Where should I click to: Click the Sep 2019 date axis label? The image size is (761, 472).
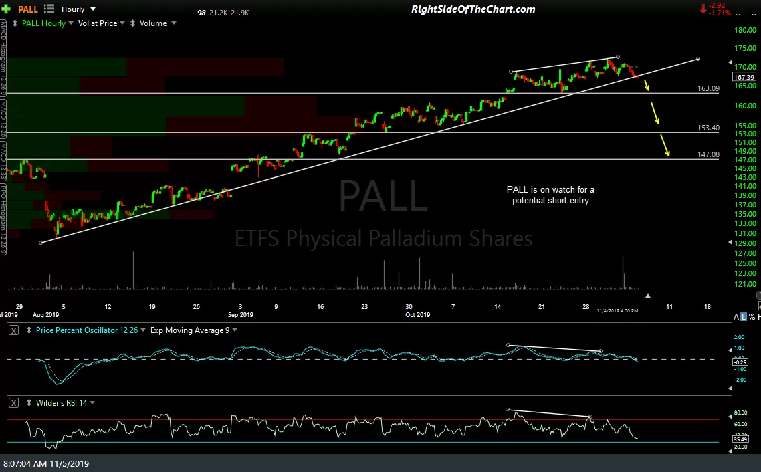pyautogui.click(x=240, y=314)
